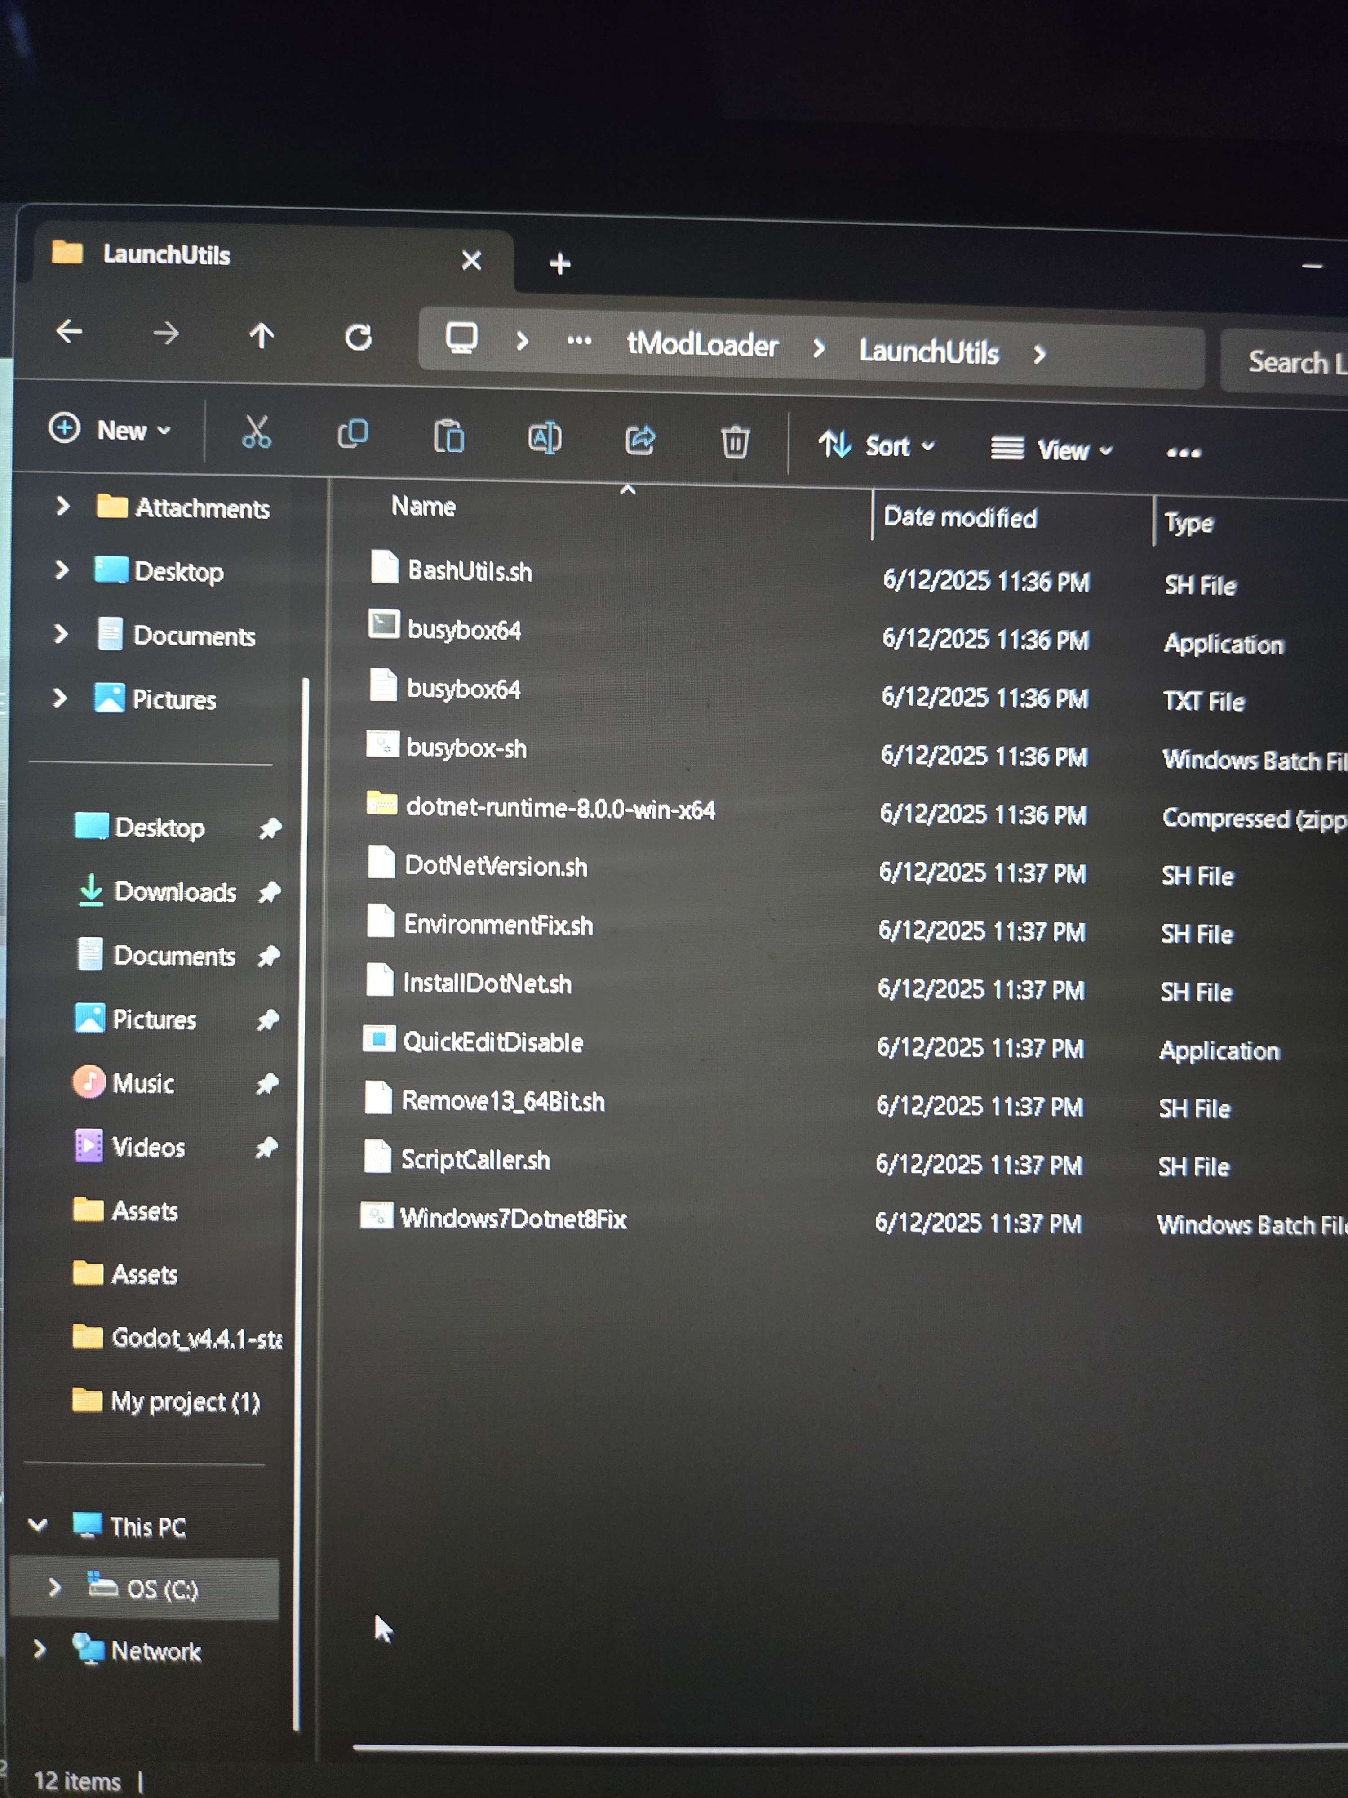The height and width of the screenshot is (1798, 1348).
Task: Click the Delete trash icon
Action: coord(736,442)
